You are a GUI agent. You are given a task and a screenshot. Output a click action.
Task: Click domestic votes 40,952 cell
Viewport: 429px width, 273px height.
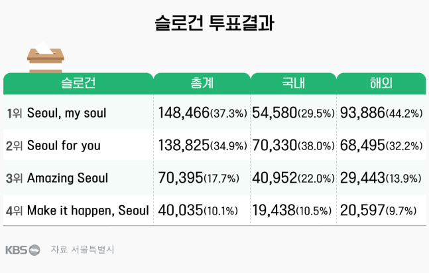point(293,177)
